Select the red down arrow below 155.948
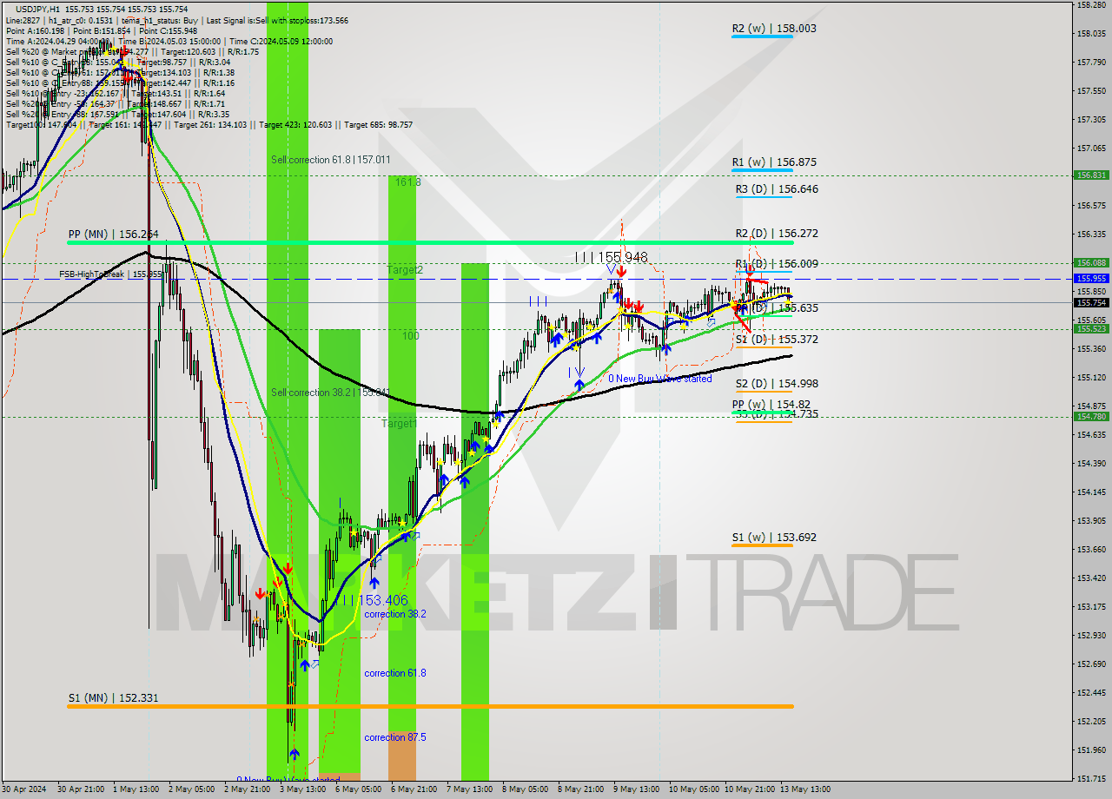The width and height of the screenshot is (1112, 799). (x=622, y=273)
